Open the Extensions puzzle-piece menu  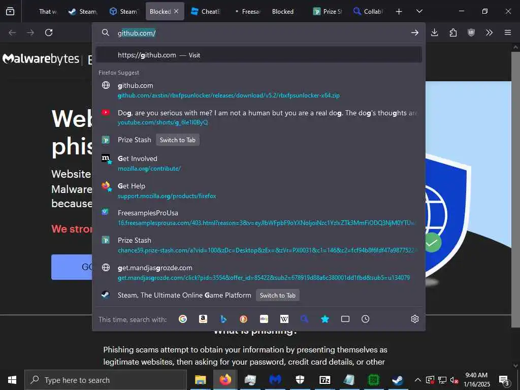coord(453,32)
